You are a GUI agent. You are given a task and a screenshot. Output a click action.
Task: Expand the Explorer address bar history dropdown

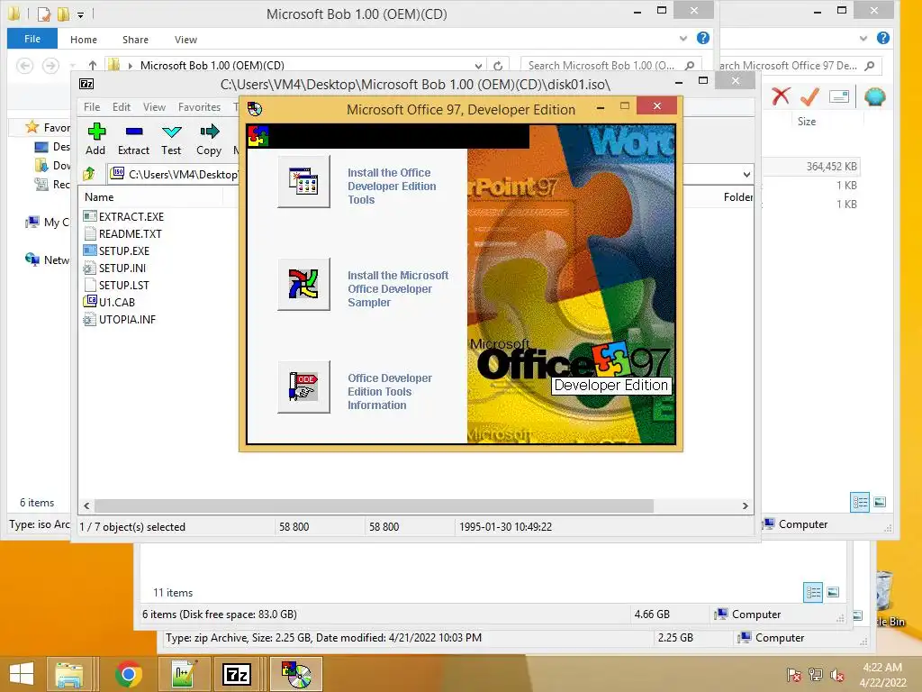(x=479, y=65)
